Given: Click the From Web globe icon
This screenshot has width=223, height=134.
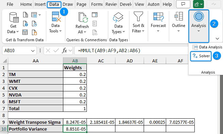Looking at the screenshot, I should (26, 24).
